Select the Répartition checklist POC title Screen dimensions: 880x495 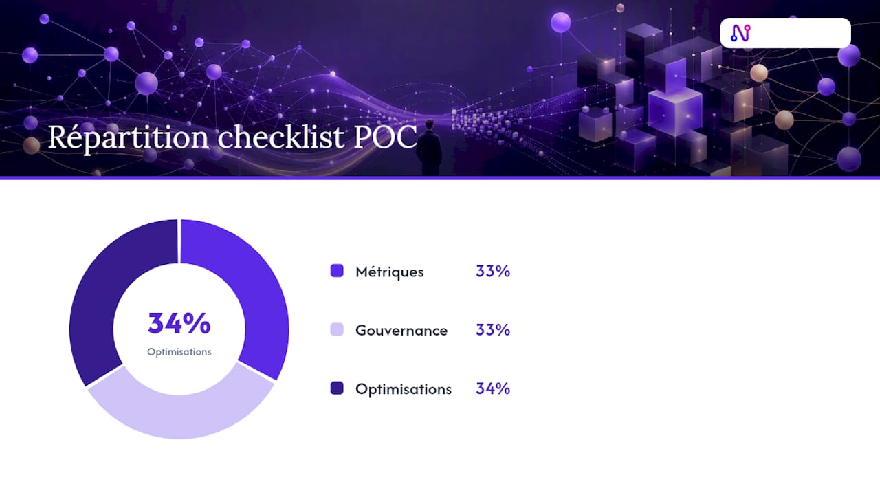click(232, 137)
